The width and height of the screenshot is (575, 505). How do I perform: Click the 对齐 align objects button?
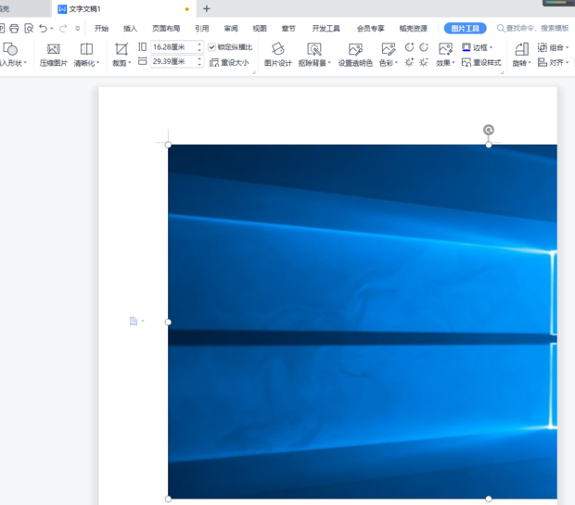553,62
